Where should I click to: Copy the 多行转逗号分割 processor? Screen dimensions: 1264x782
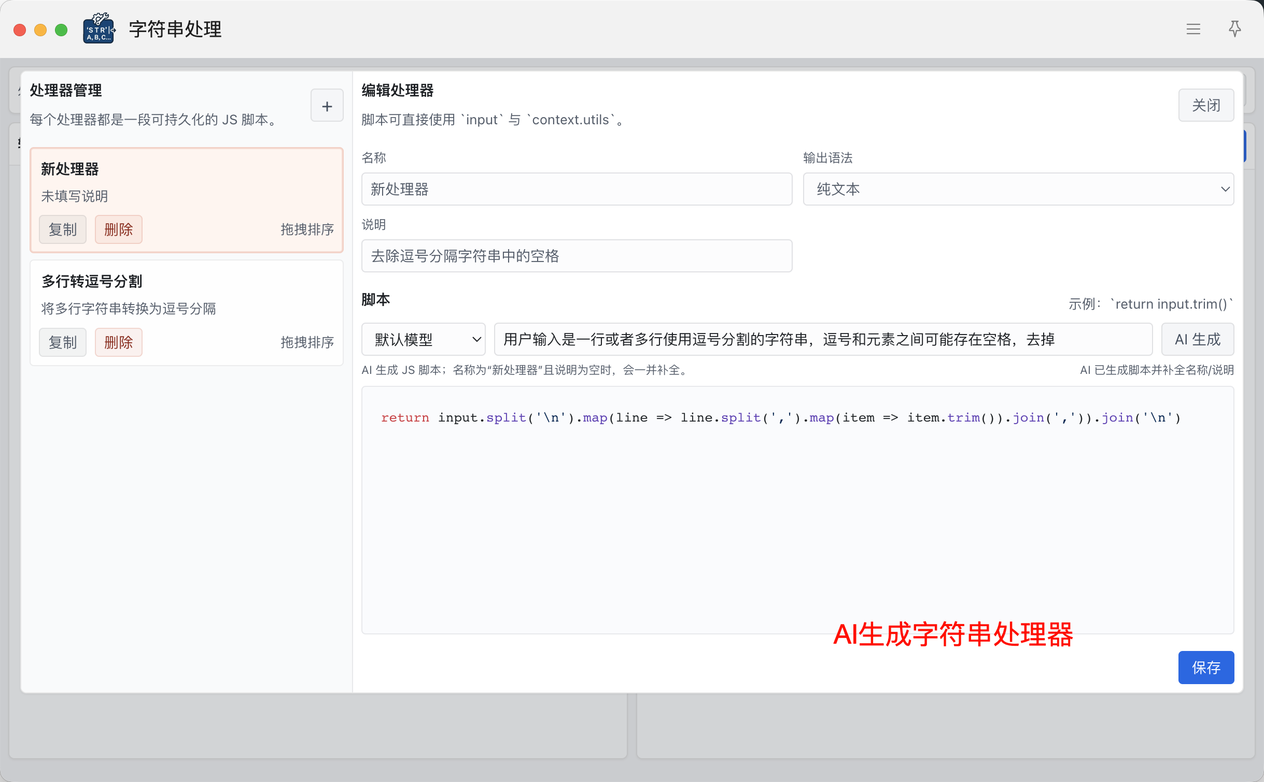(62, 342)
